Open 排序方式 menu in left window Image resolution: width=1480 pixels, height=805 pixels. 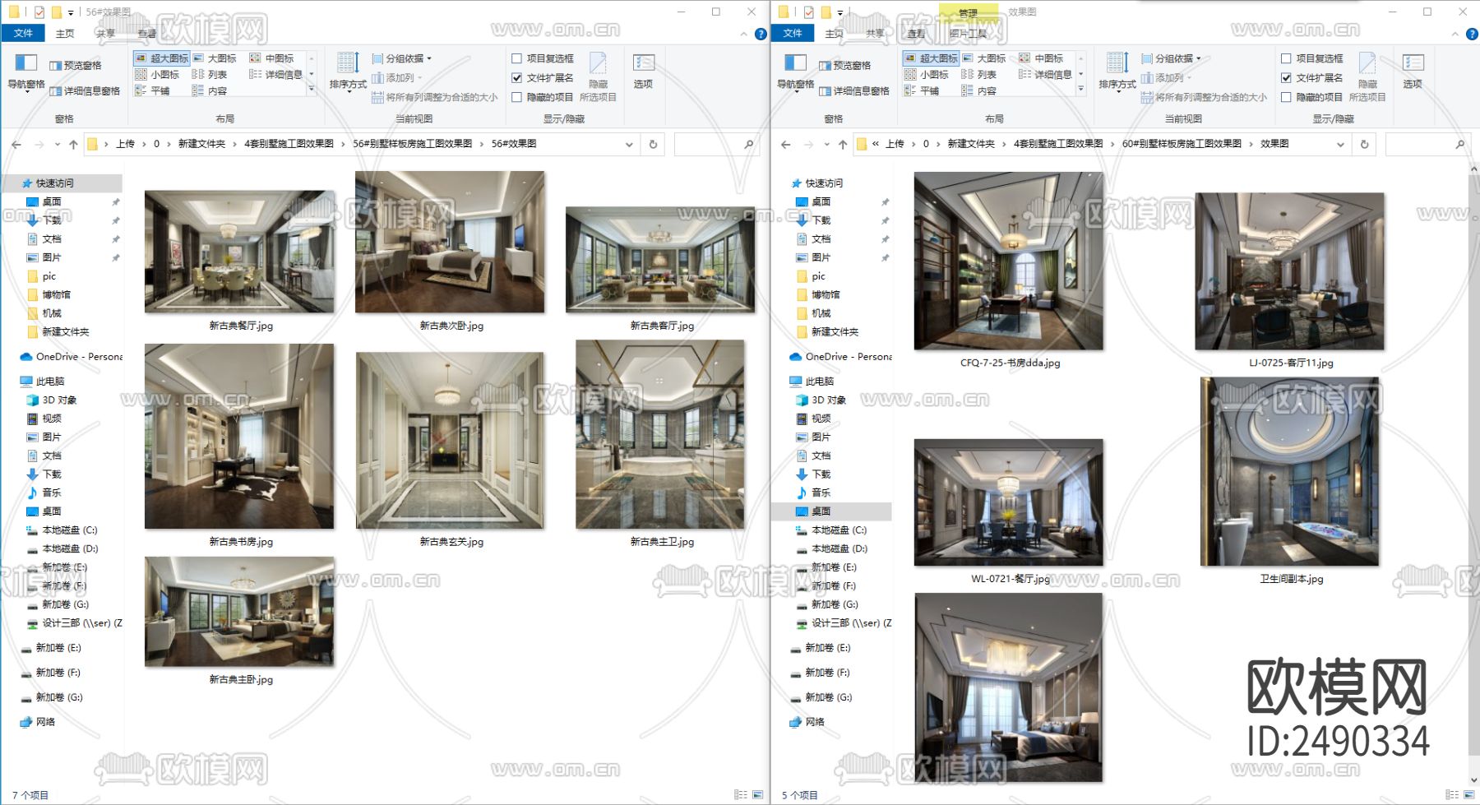click(348, 72)
